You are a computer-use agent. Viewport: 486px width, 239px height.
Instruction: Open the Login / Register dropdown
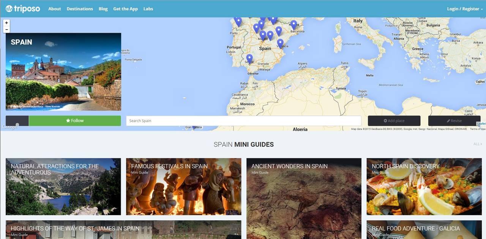pos(465,9)
